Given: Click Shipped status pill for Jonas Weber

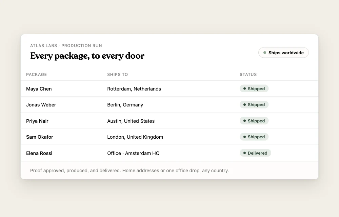Looking at the screenshot, I should point(254,105).
